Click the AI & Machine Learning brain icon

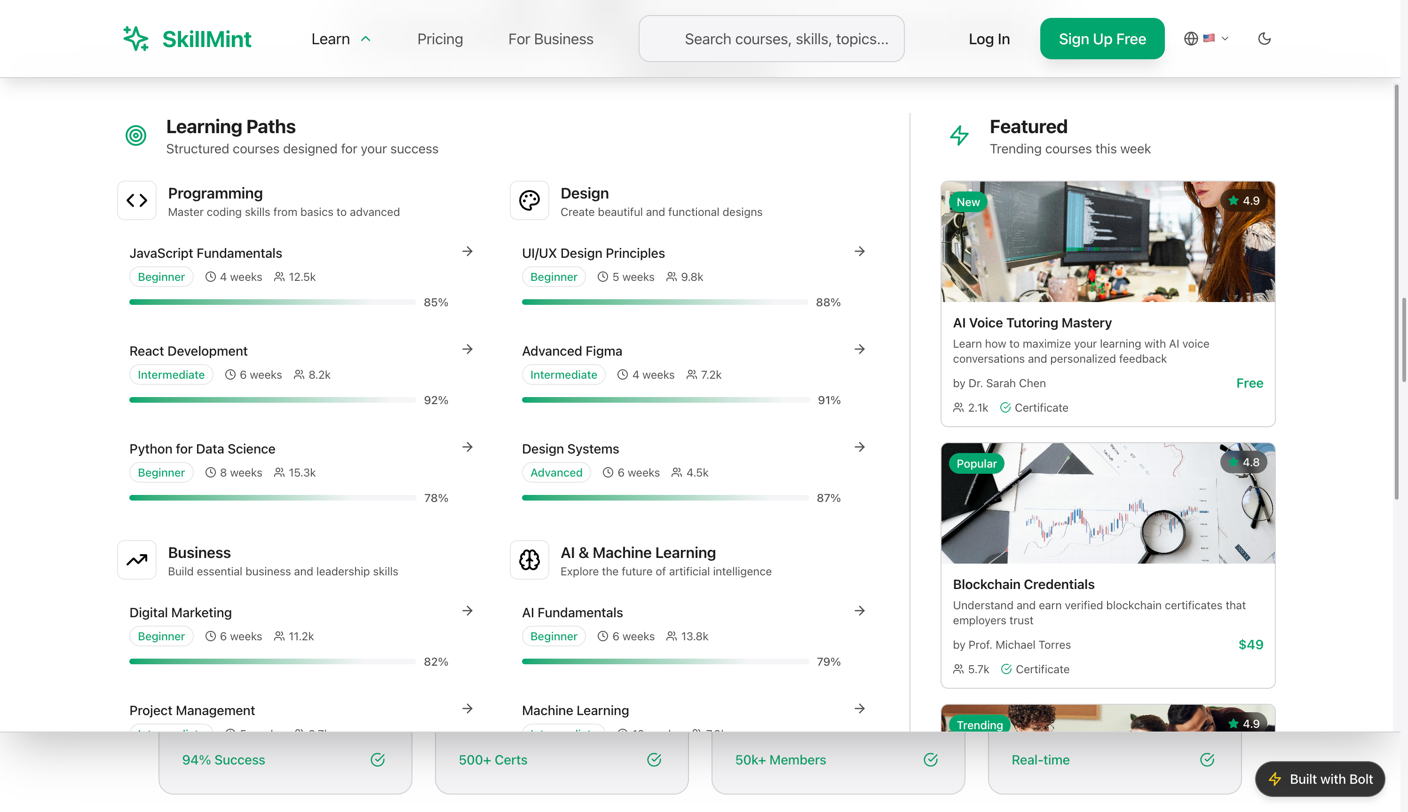click(529, 559)
